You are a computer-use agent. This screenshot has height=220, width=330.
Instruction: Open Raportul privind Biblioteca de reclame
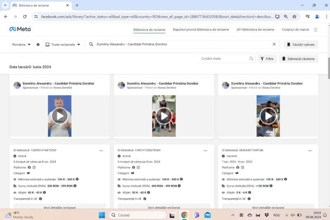tap(201, 30)
